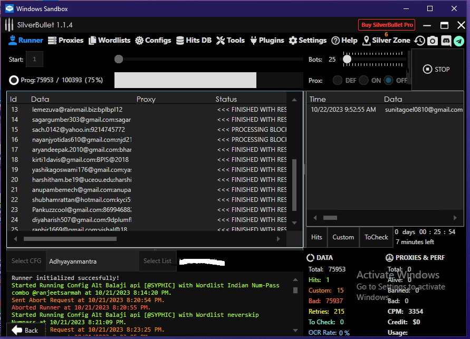The width and height of the screenshot is (470, 339).
Task: Click the Status column header
Action: (x=226, y=99)
